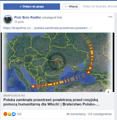The height and width of the screenshot is (120, 117).
Task: Click Piotr Bolo Radtke's profile picture
Action: pyautogui.click(x=8, y=19)
